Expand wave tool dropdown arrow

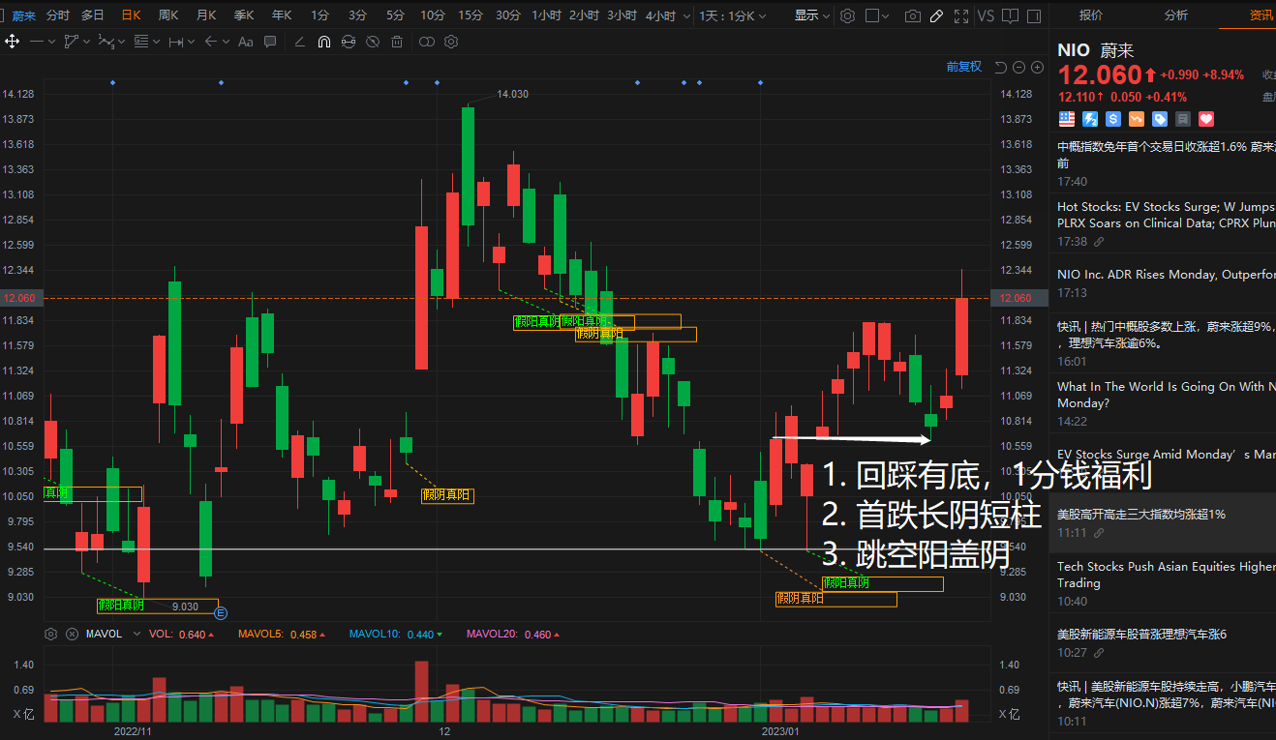tap(121, 42)
